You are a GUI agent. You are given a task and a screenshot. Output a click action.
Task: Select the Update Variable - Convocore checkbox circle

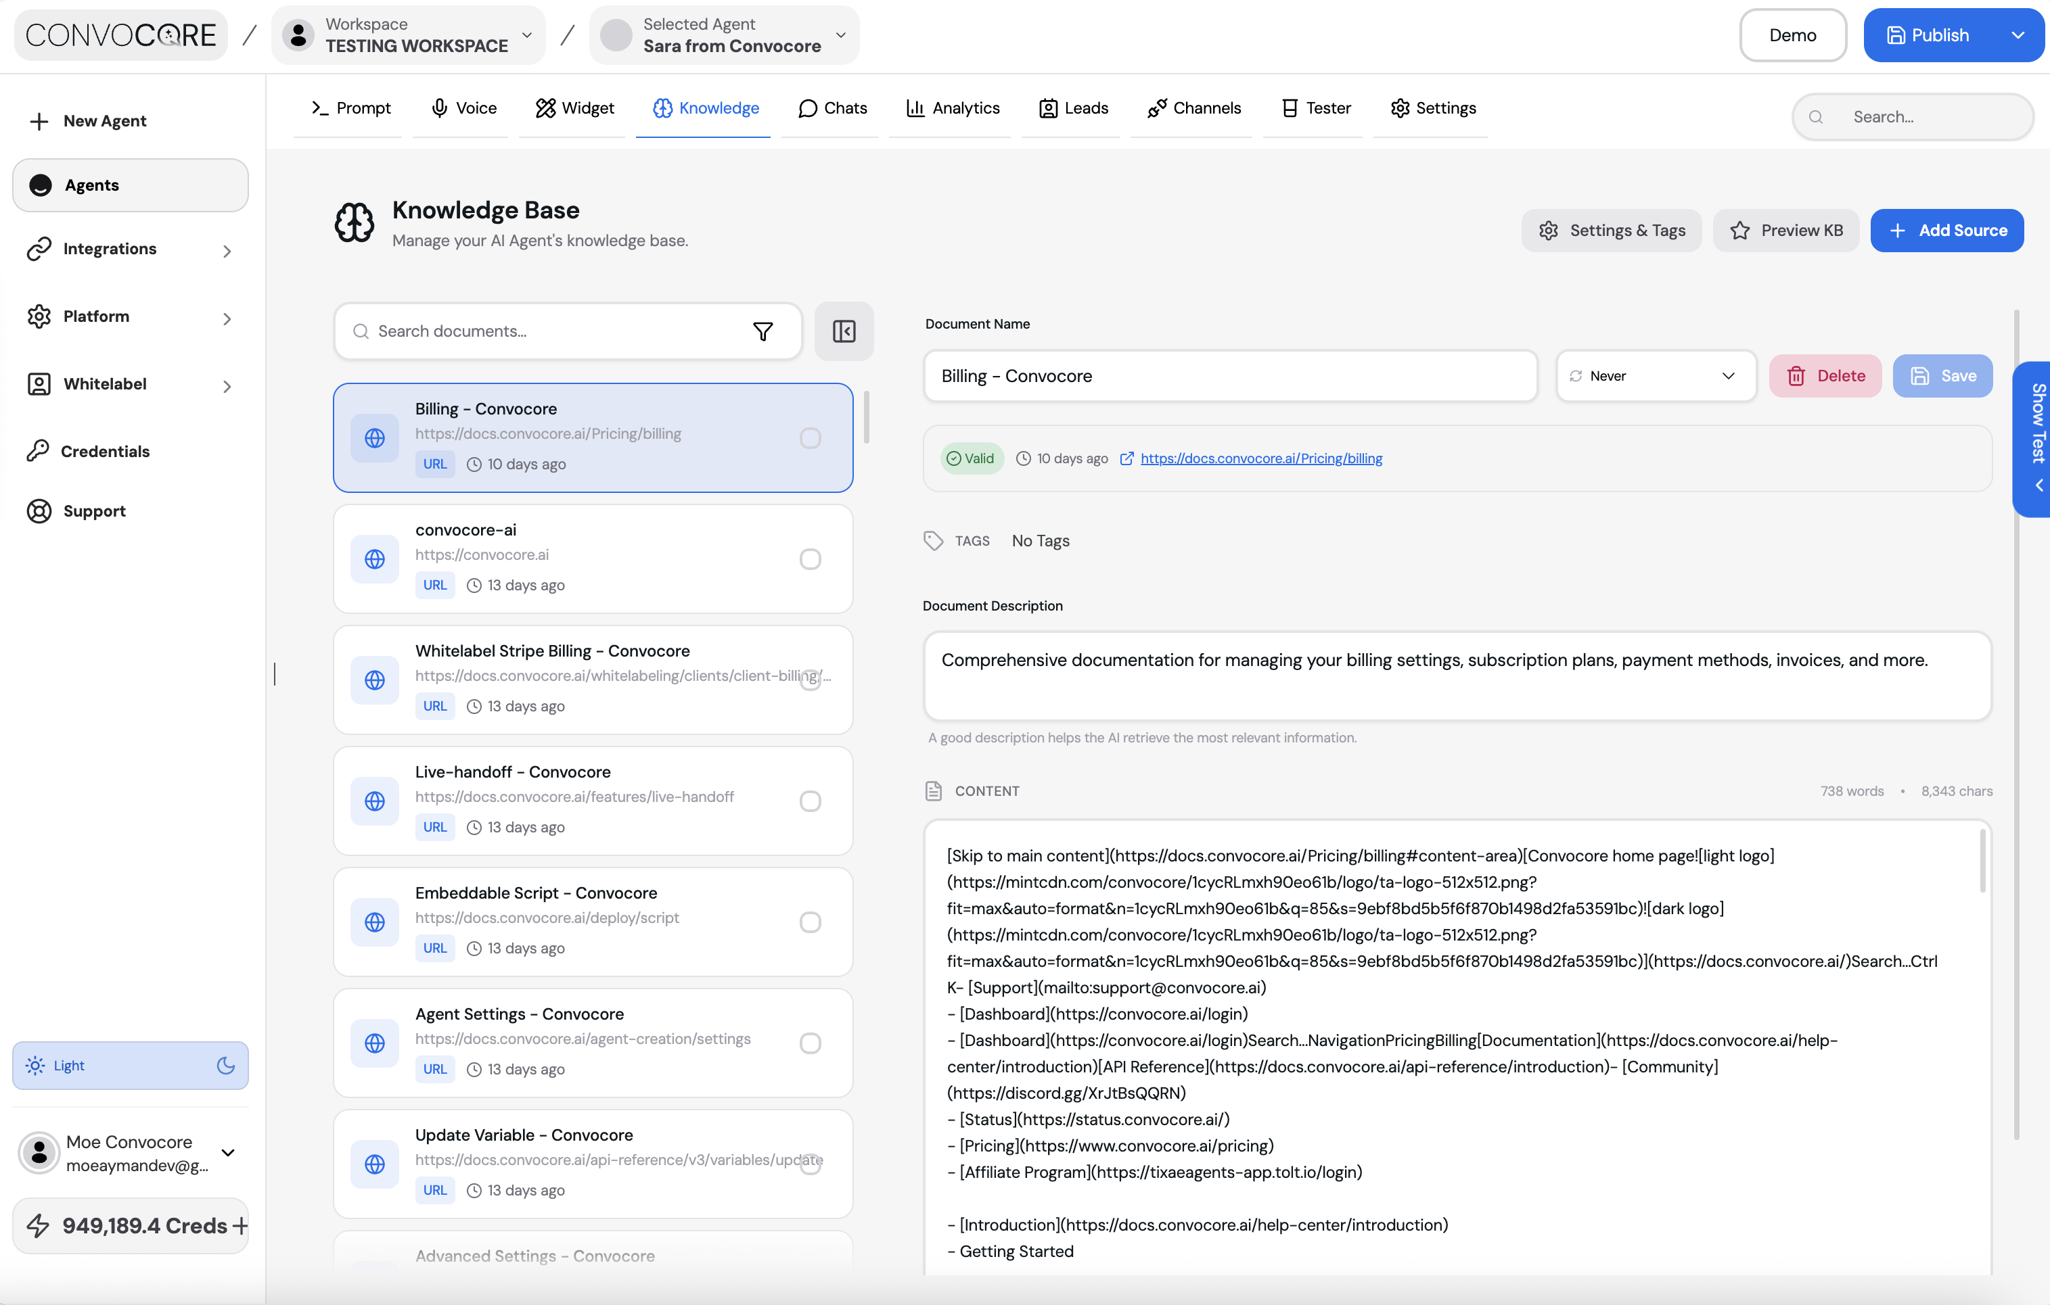tap(811, 1164)
